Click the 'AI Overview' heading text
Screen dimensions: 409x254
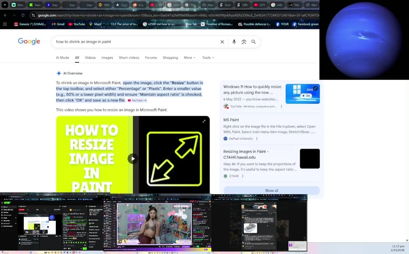point(73,73)
